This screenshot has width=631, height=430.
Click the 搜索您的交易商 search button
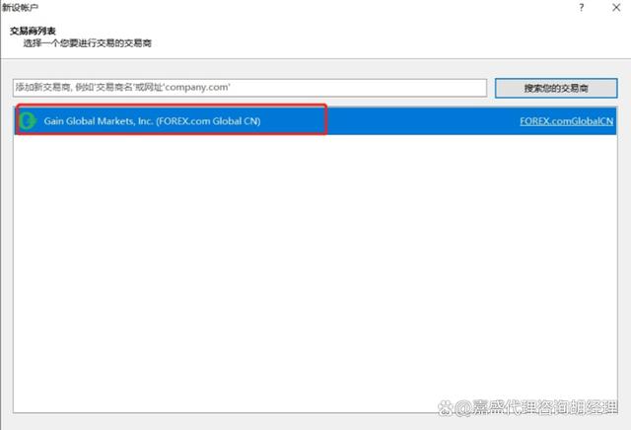[556, 88]
